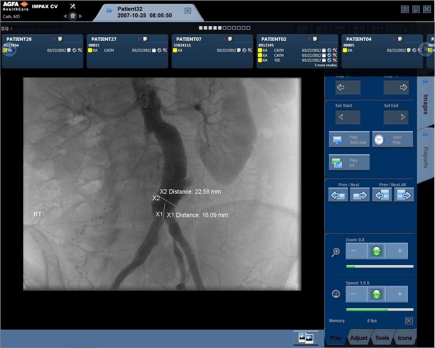
Task: Increase zoom with the plus button
Action: 400,251
